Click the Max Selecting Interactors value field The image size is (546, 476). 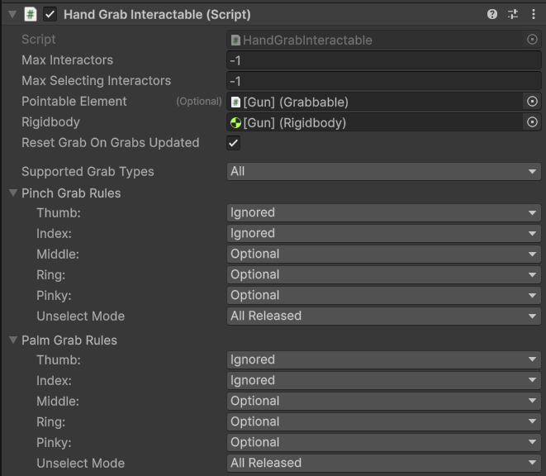pos(383,81)
